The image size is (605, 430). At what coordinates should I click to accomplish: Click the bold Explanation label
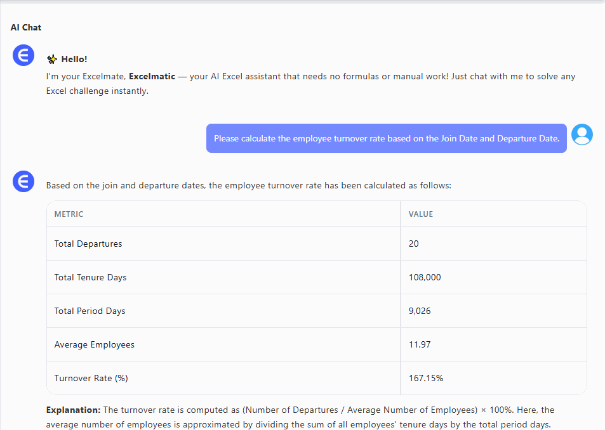[73, 410]
